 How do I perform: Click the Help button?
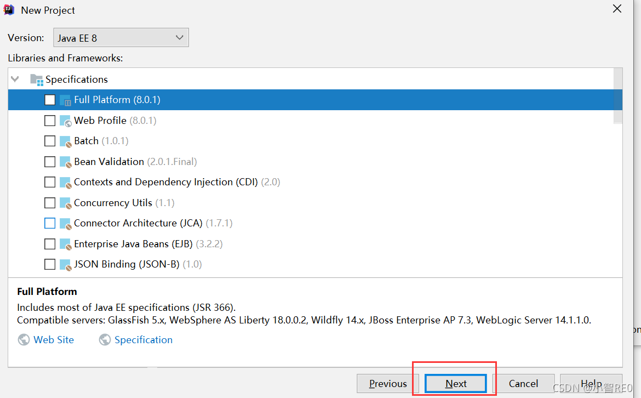coord(591,384)
